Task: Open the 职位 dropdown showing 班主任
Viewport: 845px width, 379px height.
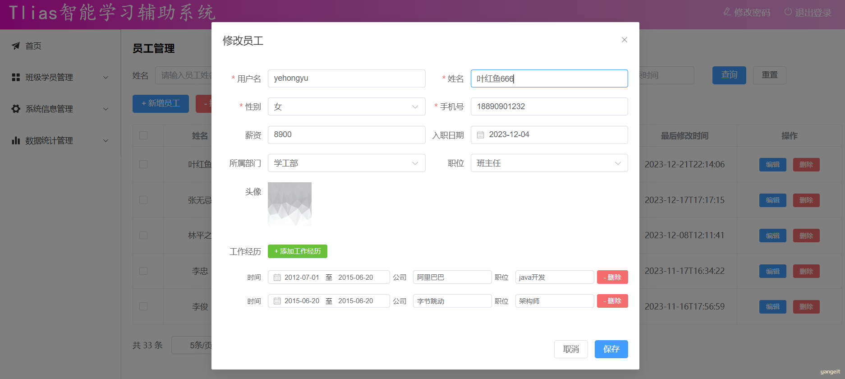Action: [549, 163]
